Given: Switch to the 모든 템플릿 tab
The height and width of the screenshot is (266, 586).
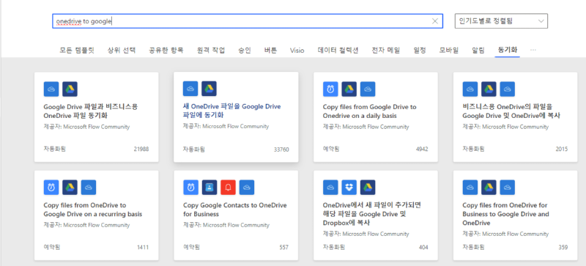Looking at the screenshot, I should (77, 50).
